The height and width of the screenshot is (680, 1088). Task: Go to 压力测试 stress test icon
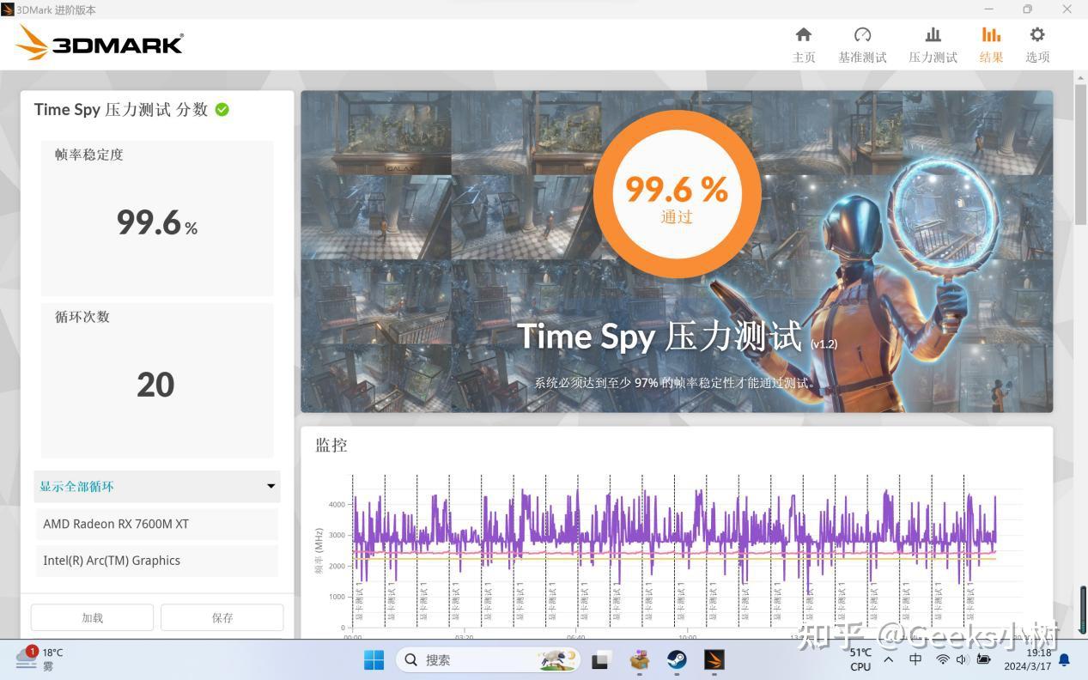[x=933, y=35]
